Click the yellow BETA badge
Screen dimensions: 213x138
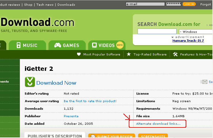(x=120, y=45)
